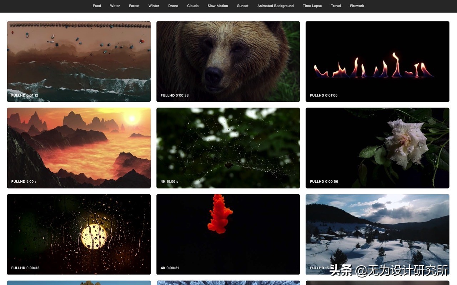Click the '4K 0:00:31' label on ink video

click(x=170, y=268)
